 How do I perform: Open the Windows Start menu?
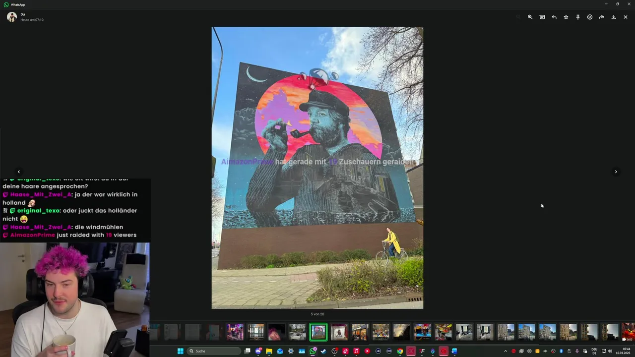(x=181, y=351)
